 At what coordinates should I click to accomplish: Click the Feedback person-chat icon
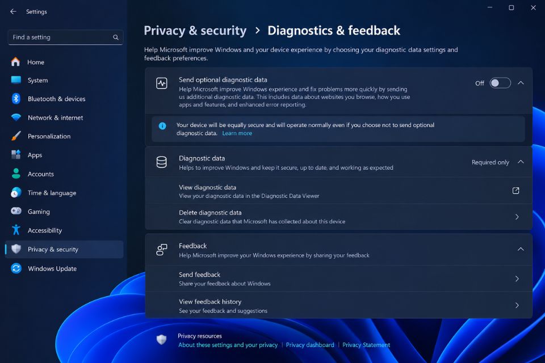tap(162, 250)
